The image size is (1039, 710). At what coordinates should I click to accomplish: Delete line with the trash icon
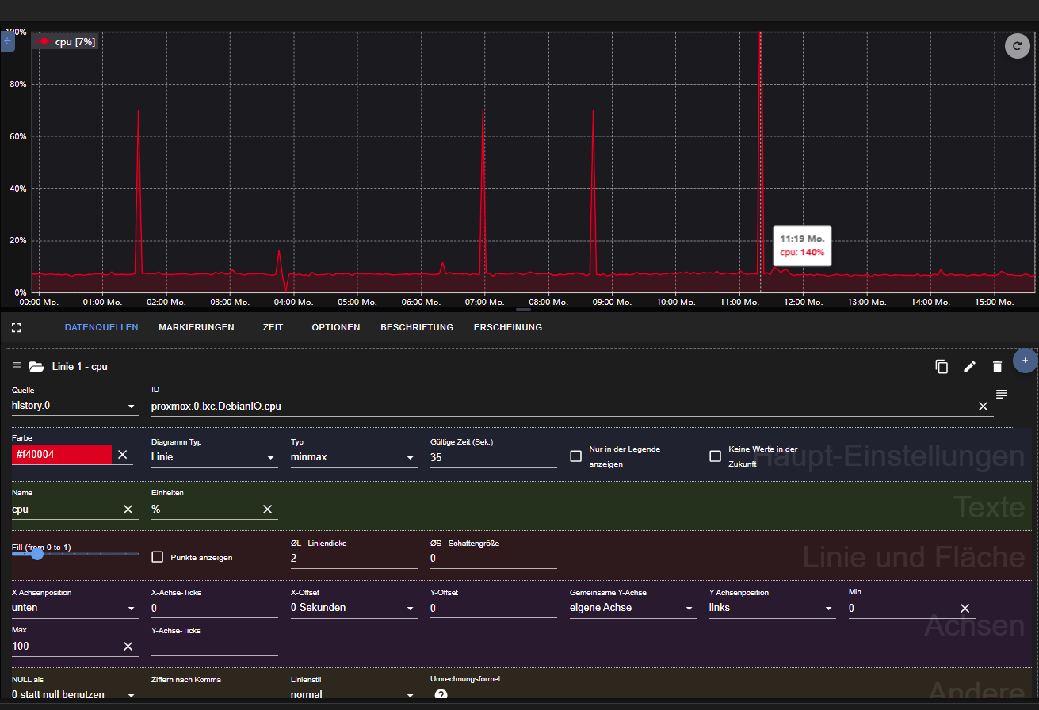pos(997,366)
